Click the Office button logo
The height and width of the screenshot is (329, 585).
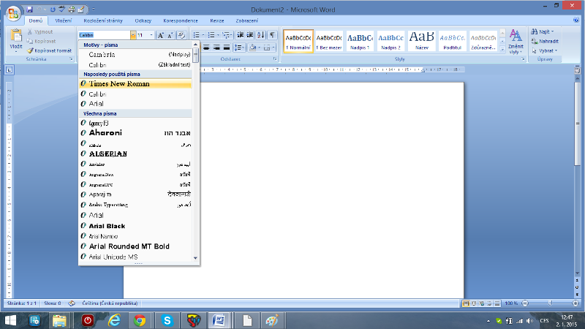[12, 13]
